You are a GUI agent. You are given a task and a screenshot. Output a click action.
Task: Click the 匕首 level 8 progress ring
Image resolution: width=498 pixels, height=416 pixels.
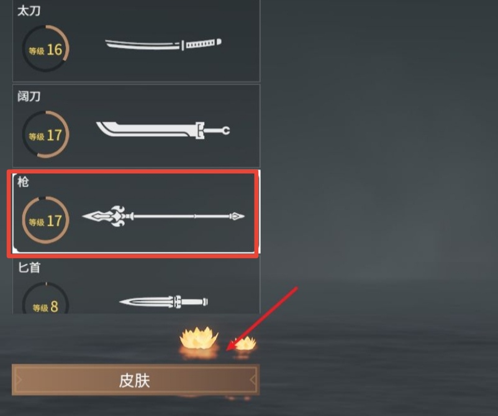click(45, 298)
